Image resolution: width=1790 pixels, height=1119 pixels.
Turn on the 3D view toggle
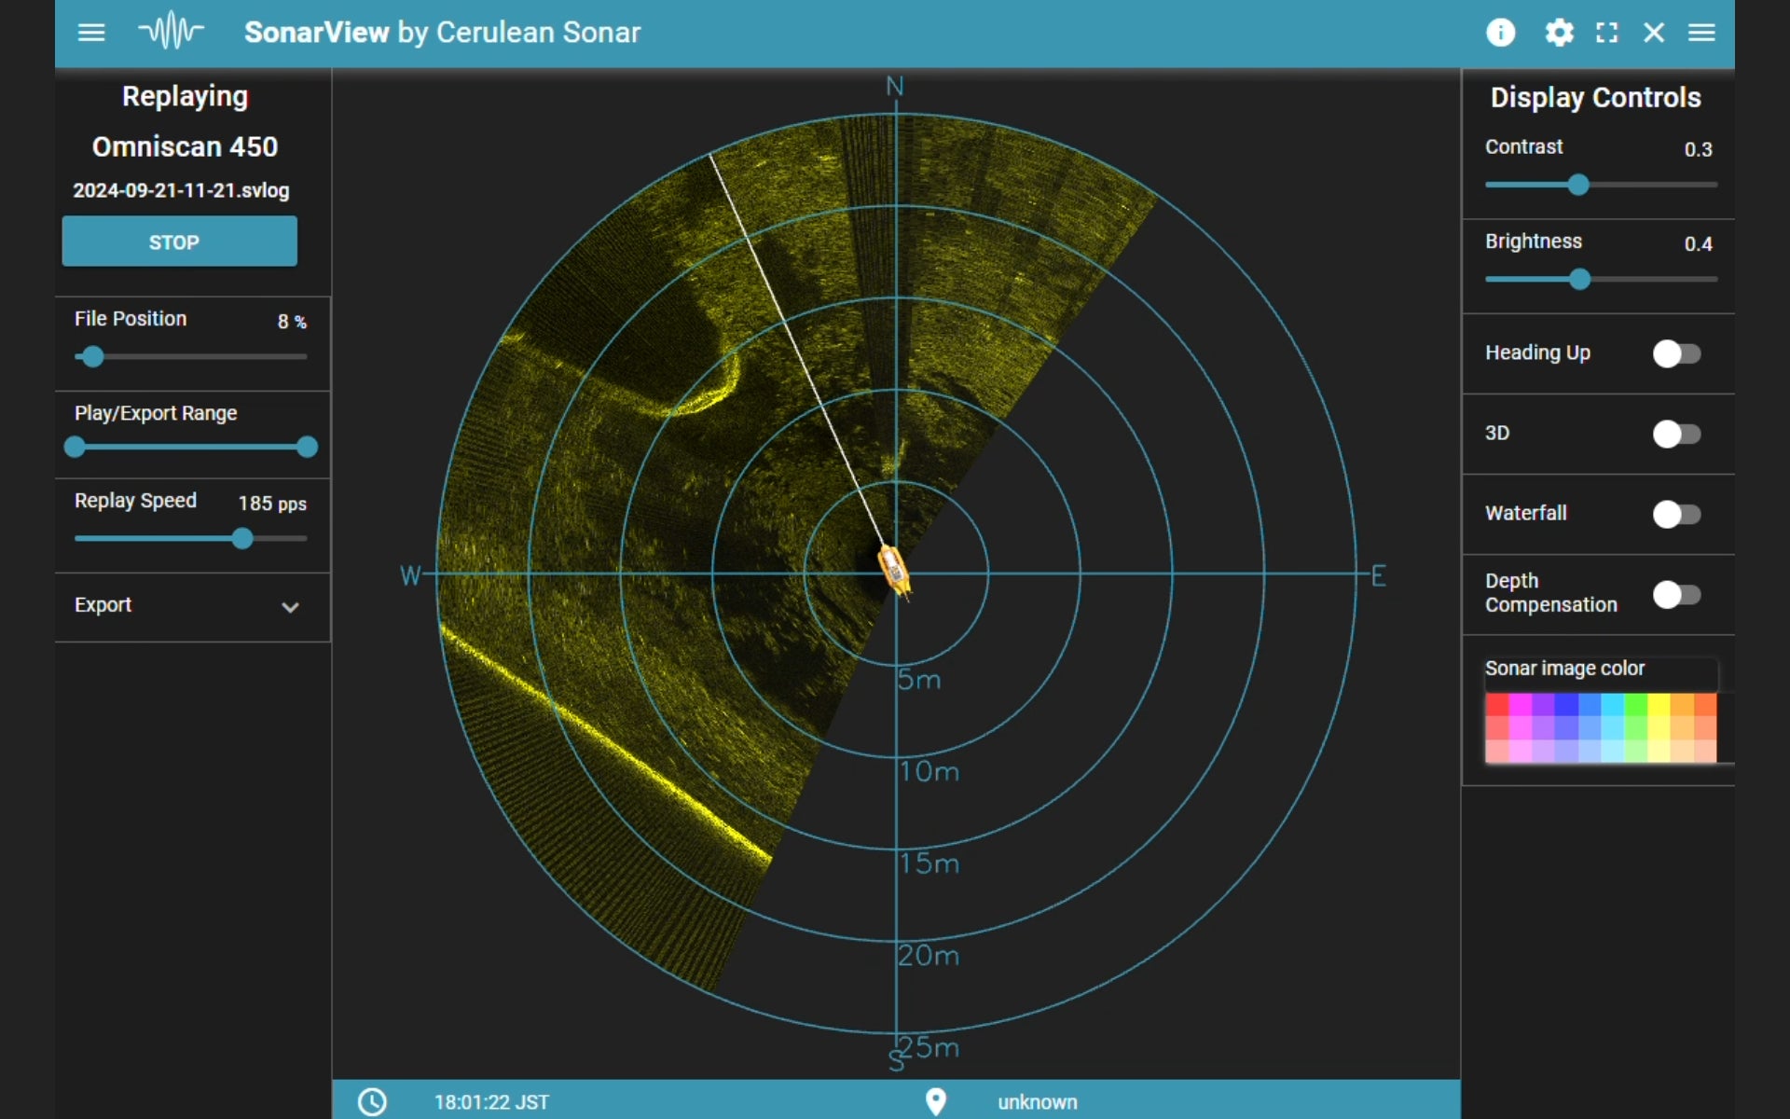[1676, 434]
